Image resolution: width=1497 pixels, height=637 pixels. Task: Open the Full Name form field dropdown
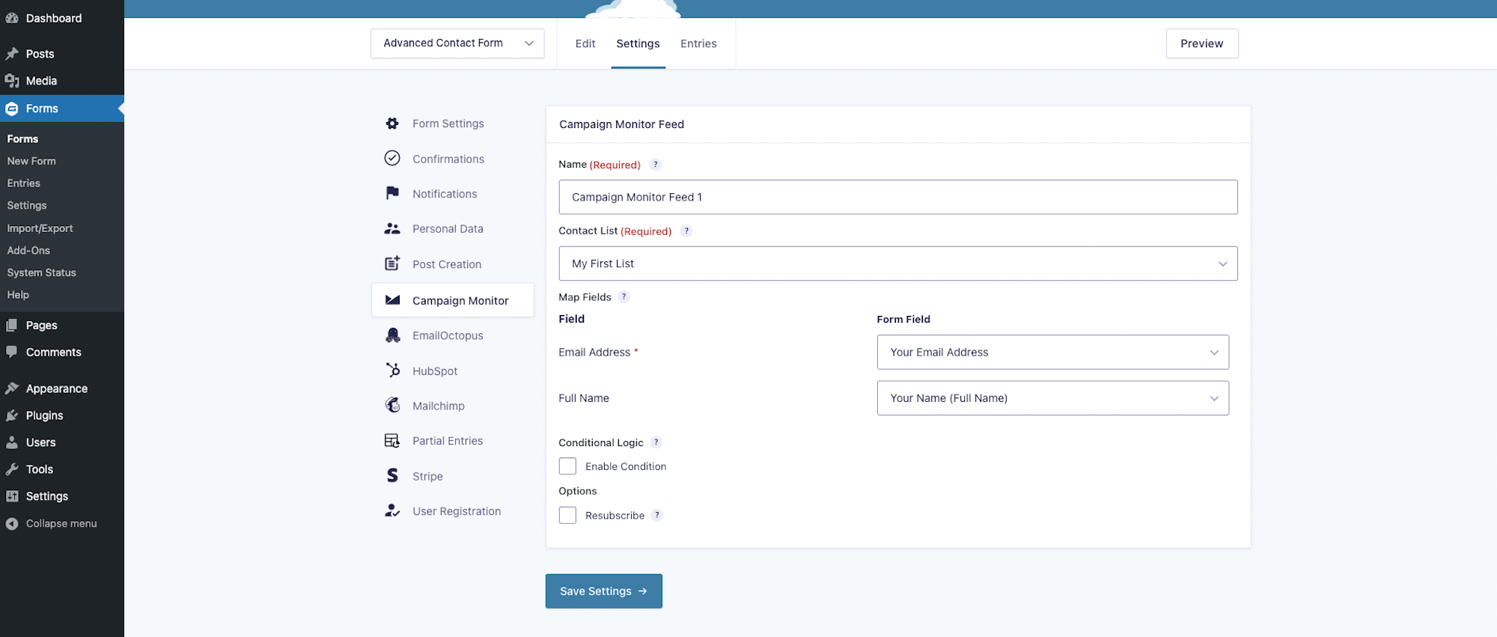1052,398
